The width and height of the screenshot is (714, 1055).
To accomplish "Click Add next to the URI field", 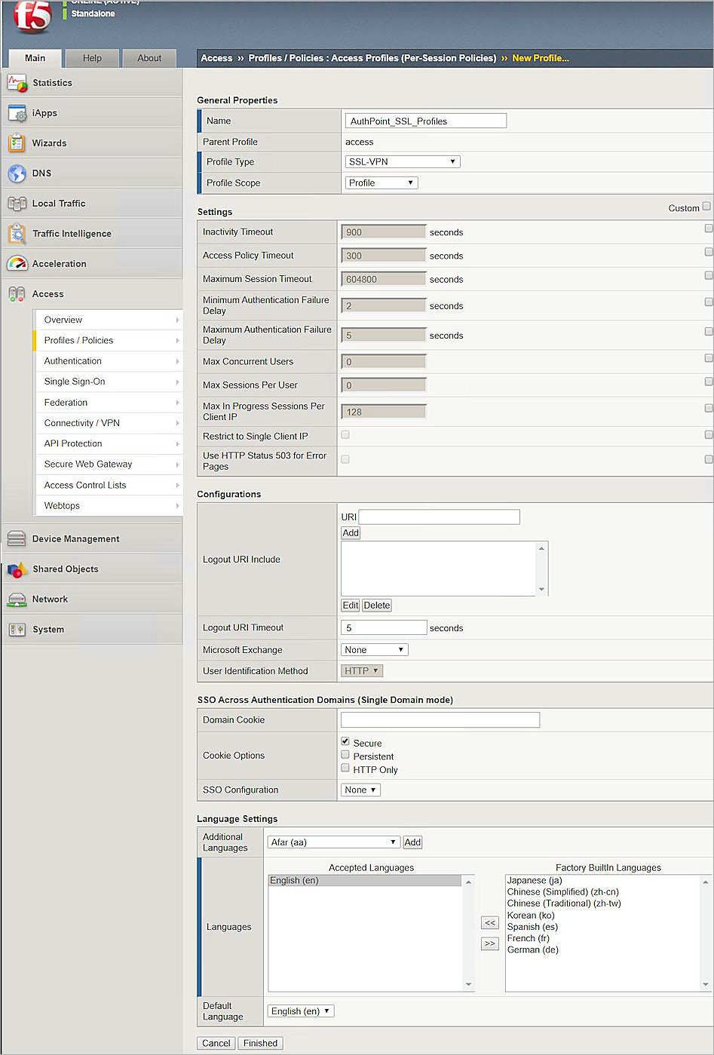I will click(x=351, y=532).
